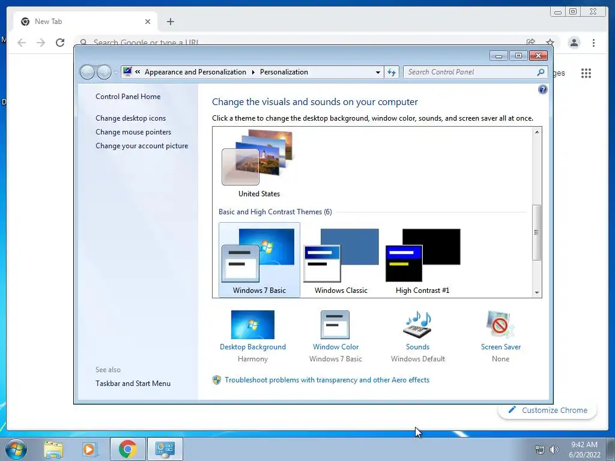The height and width of the screenshot is (461, 615).
Task: Click the Customize Chrome button
Action: click(548, 410)
